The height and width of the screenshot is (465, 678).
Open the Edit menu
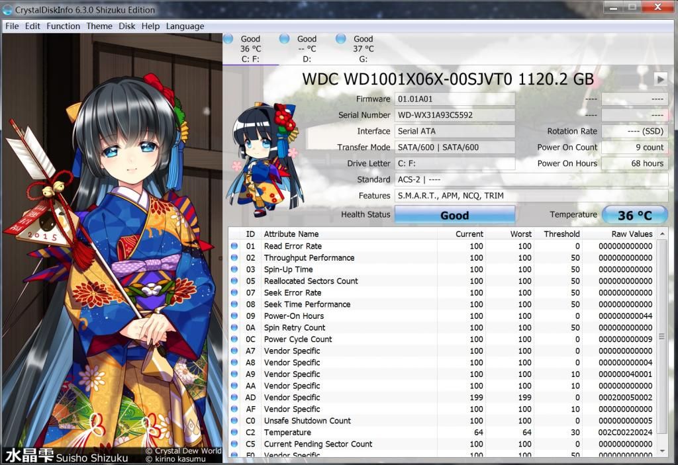point(32,26)
